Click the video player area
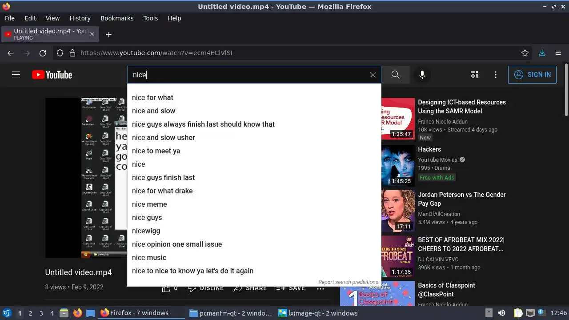Viewport: 569px width, 320px height. click(86, 178)
